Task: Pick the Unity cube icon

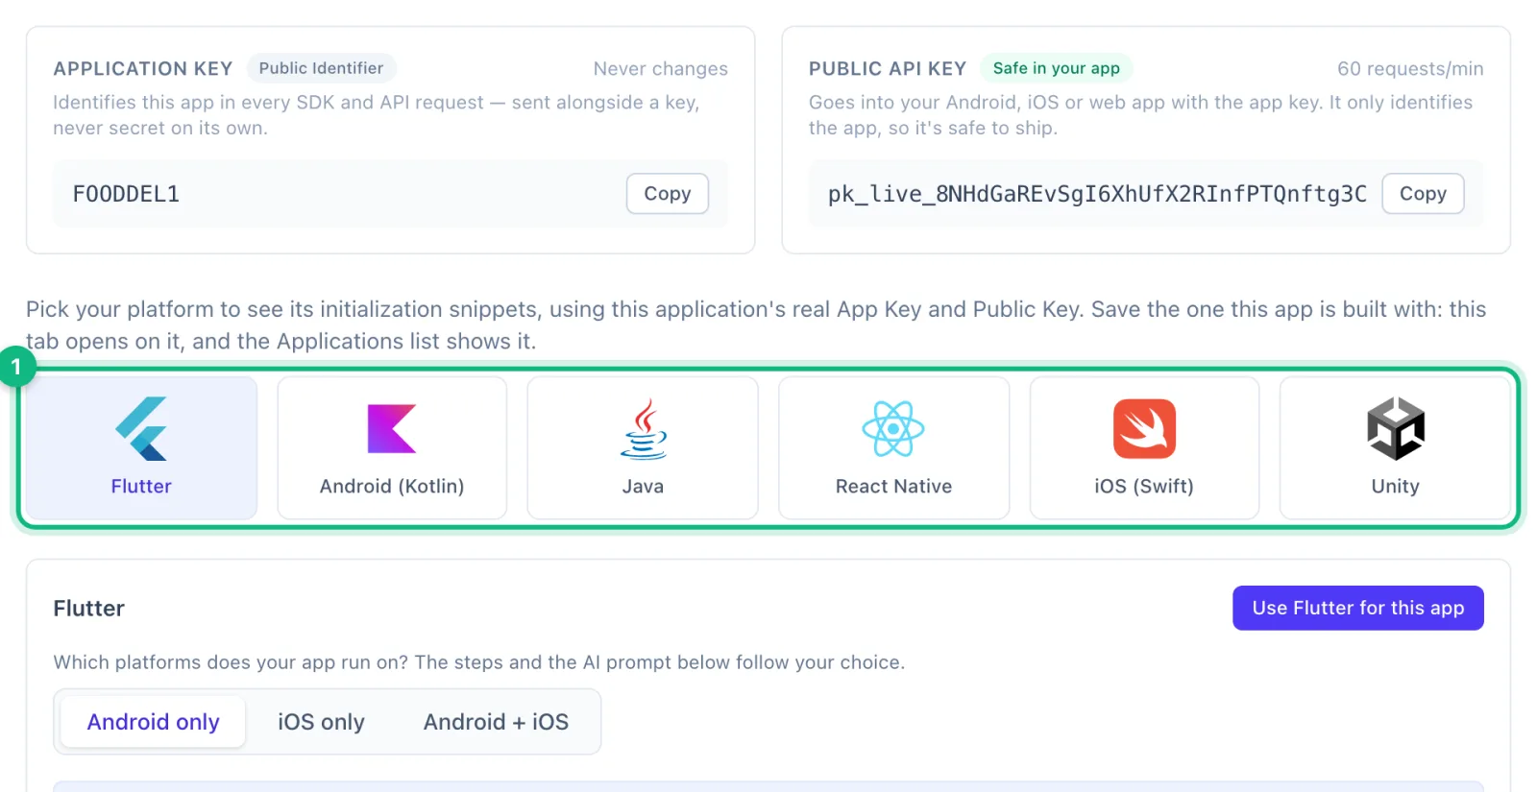Action: click(1396, 429)
